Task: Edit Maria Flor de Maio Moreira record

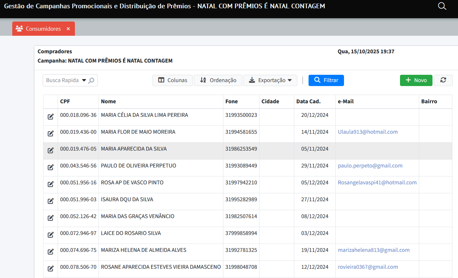Action: [51, 133]
